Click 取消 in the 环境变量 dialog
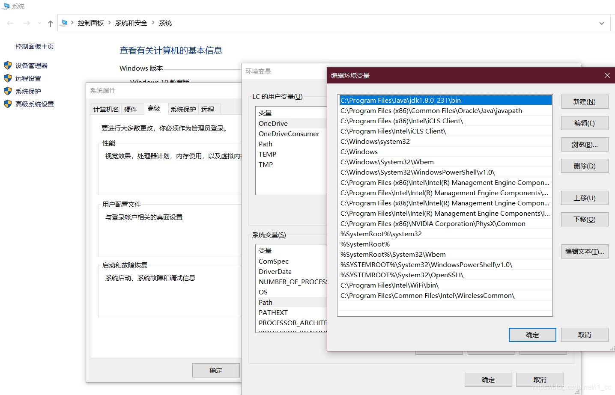The width and height of the screenshot is (615, 395). [540, 380]
